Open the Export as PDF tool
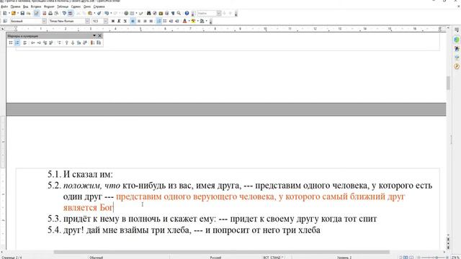This screenshot has width=461, height=259. [45, 13]
